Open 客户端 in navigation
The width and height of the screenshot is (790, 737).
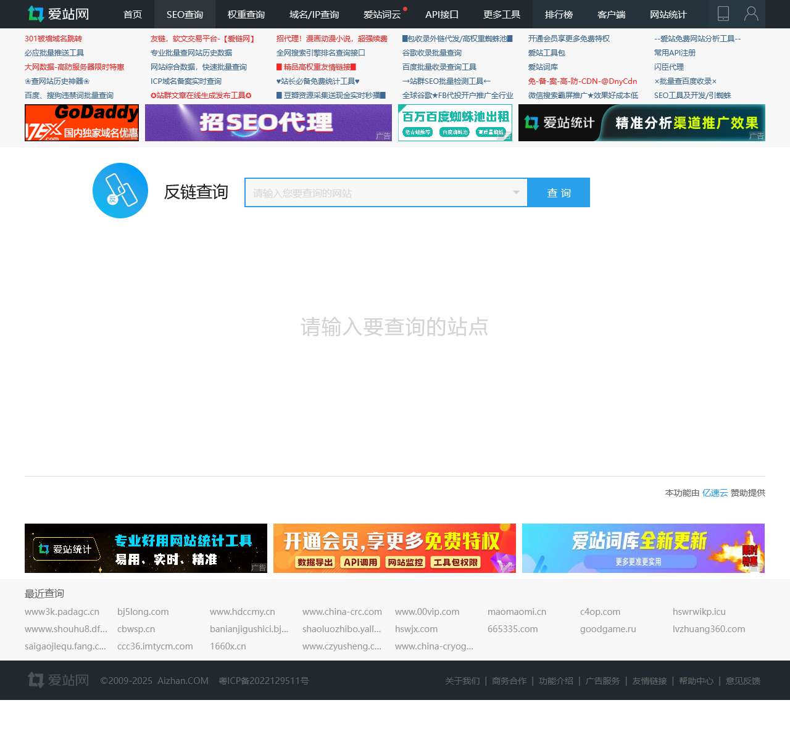click(x=612, y=14)
